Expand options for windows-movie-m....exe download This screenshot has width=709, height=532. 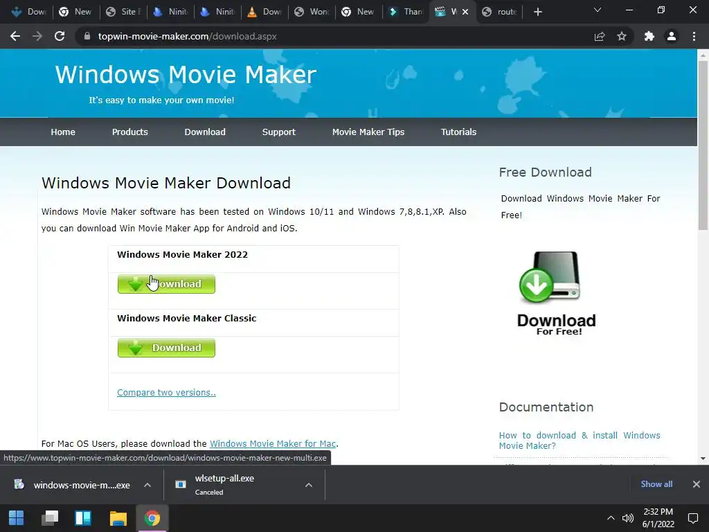[x=147, y=485]
